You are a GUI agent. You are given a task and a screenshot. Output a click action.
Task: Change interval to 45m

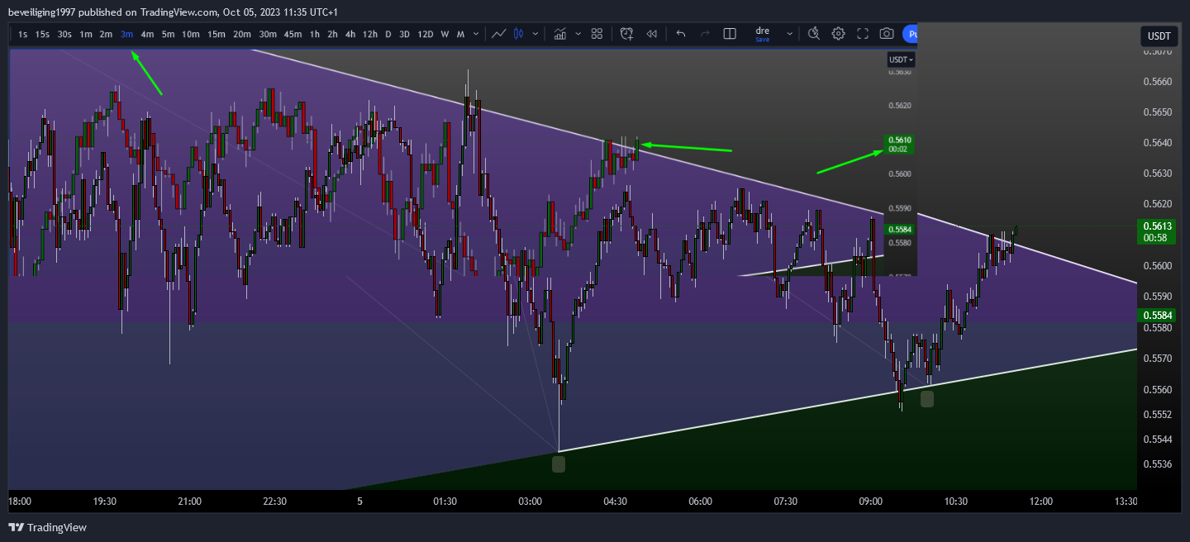click(x=293, y=34)
